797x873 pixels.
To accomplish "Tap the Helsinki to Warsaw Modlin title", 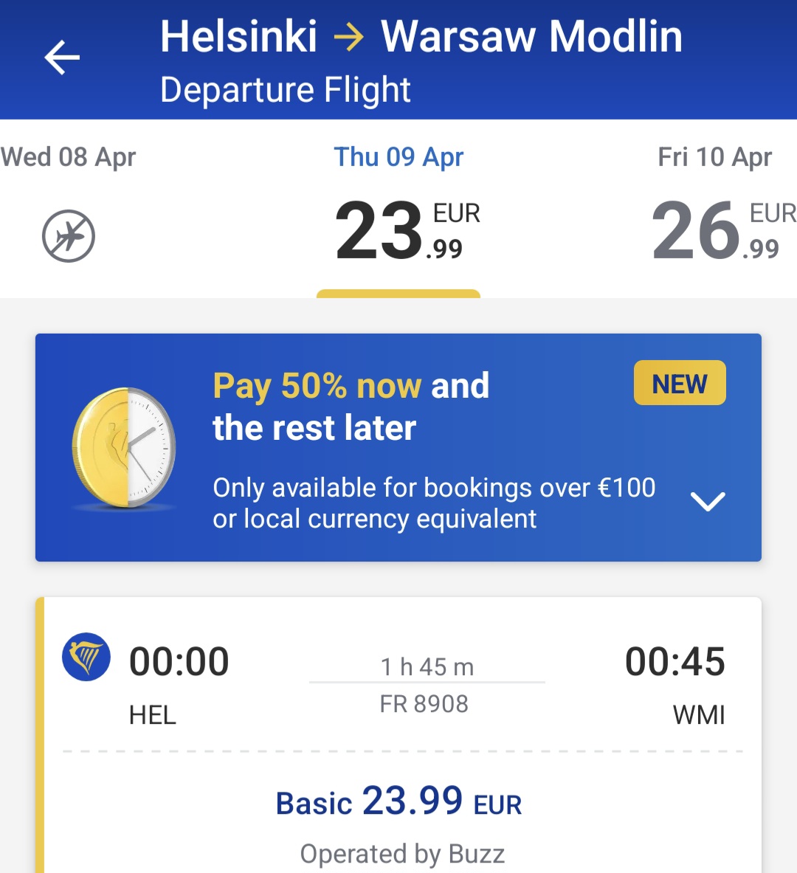I will click(x=421, y=37).
